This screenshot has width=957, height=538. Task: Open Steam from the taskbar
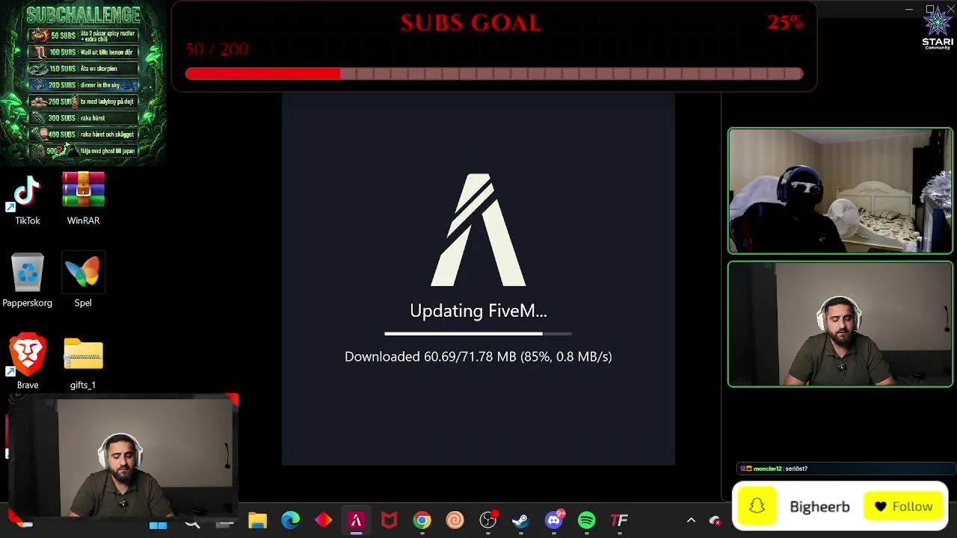pos(520,520)
